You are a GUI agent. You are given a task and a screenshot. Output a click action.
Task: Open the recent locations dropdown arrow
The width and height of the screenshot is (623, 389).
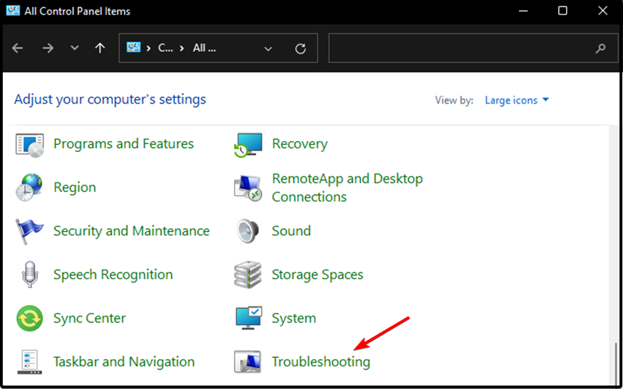click(75, 48)
